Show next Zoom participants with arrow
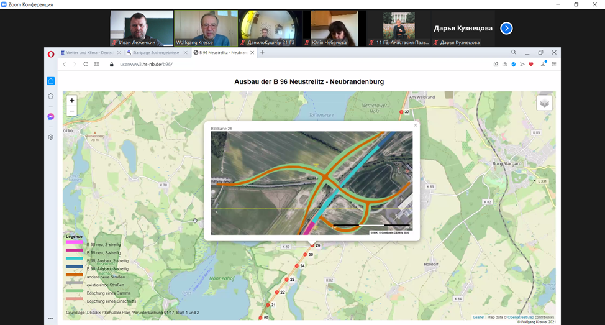Image resolution: width=605 pixels, height=325 pixels. tap(506, 28)
